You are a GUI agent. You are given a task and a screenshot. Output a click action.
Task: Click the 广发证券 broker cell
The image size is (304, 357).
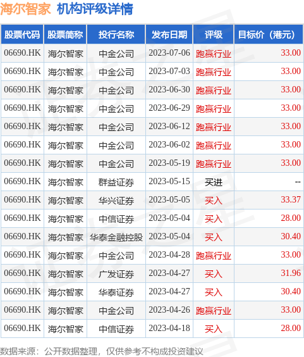click(x=116, y=273)
